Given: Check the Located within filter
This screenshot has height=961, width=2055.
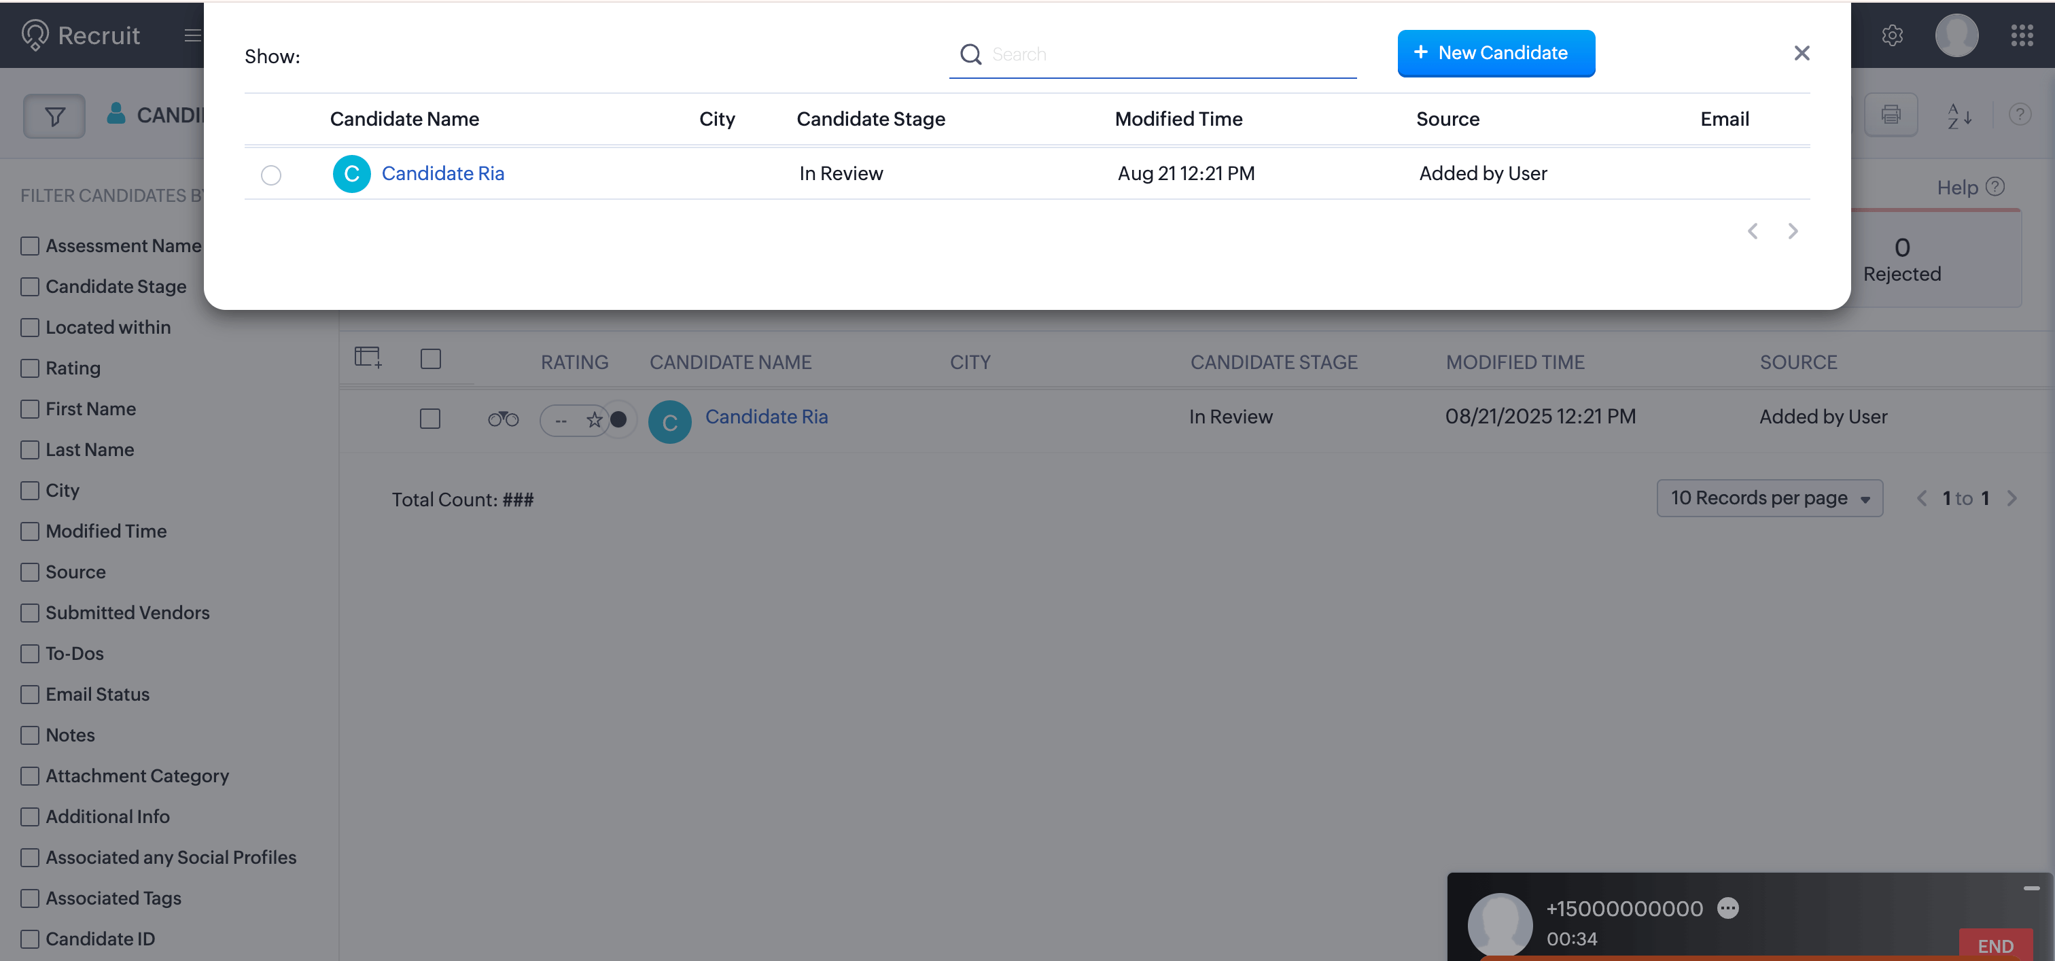Looking at the screenshot, I should coord(29,327).
